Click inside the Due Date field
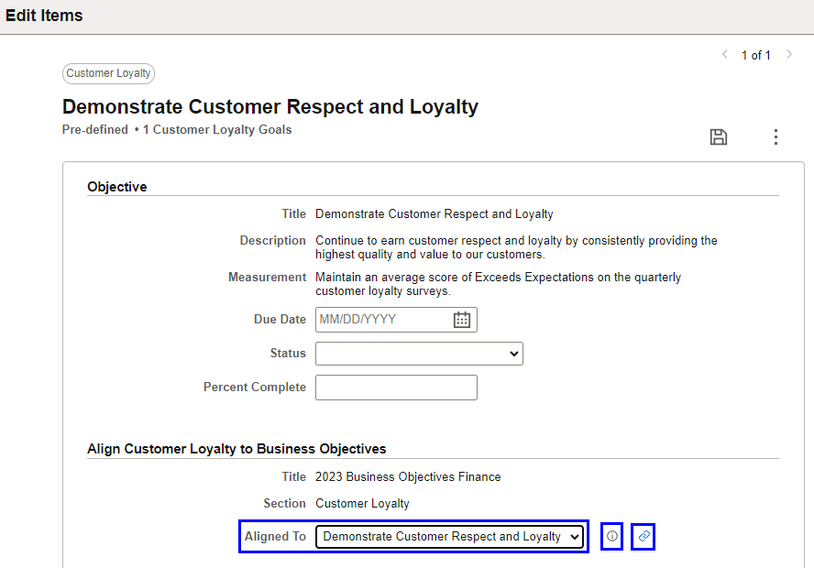This screenshot has width=814, height=568. 385,319
